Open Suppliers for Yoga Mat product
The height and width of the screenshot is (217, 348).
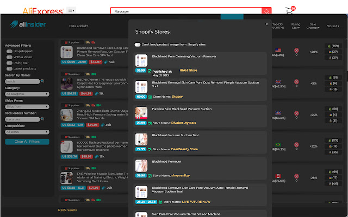pos(72,74)
